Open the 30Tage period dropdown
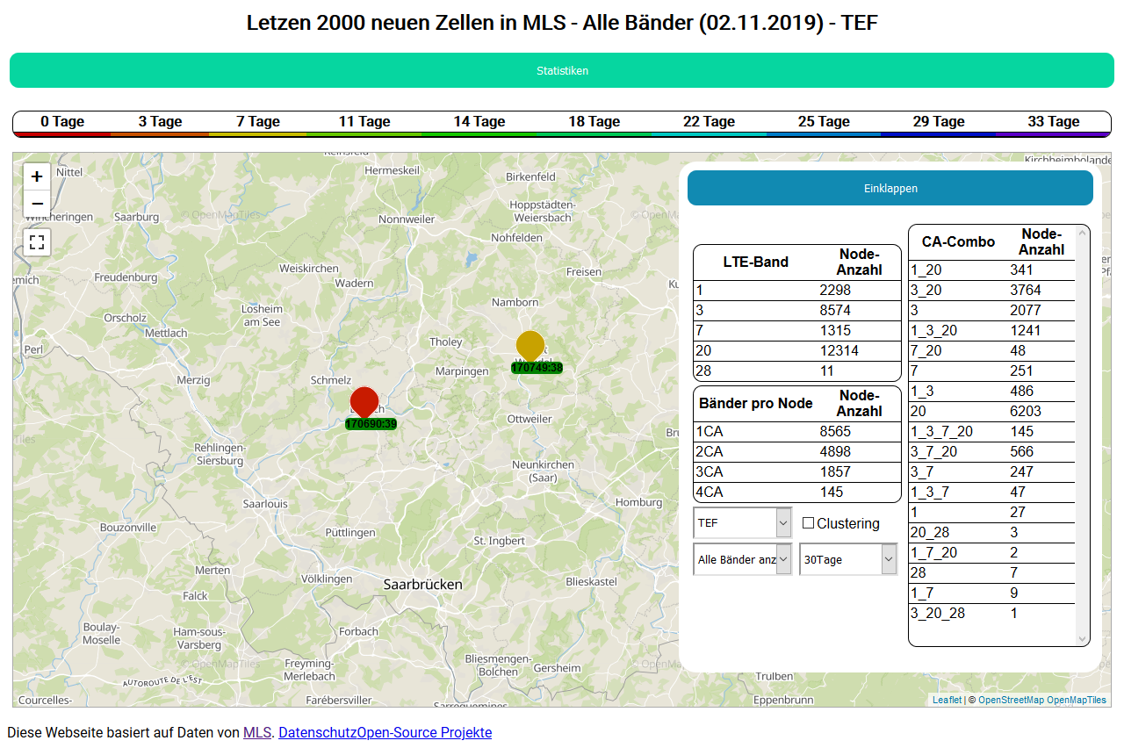 [x=848, y=559]
